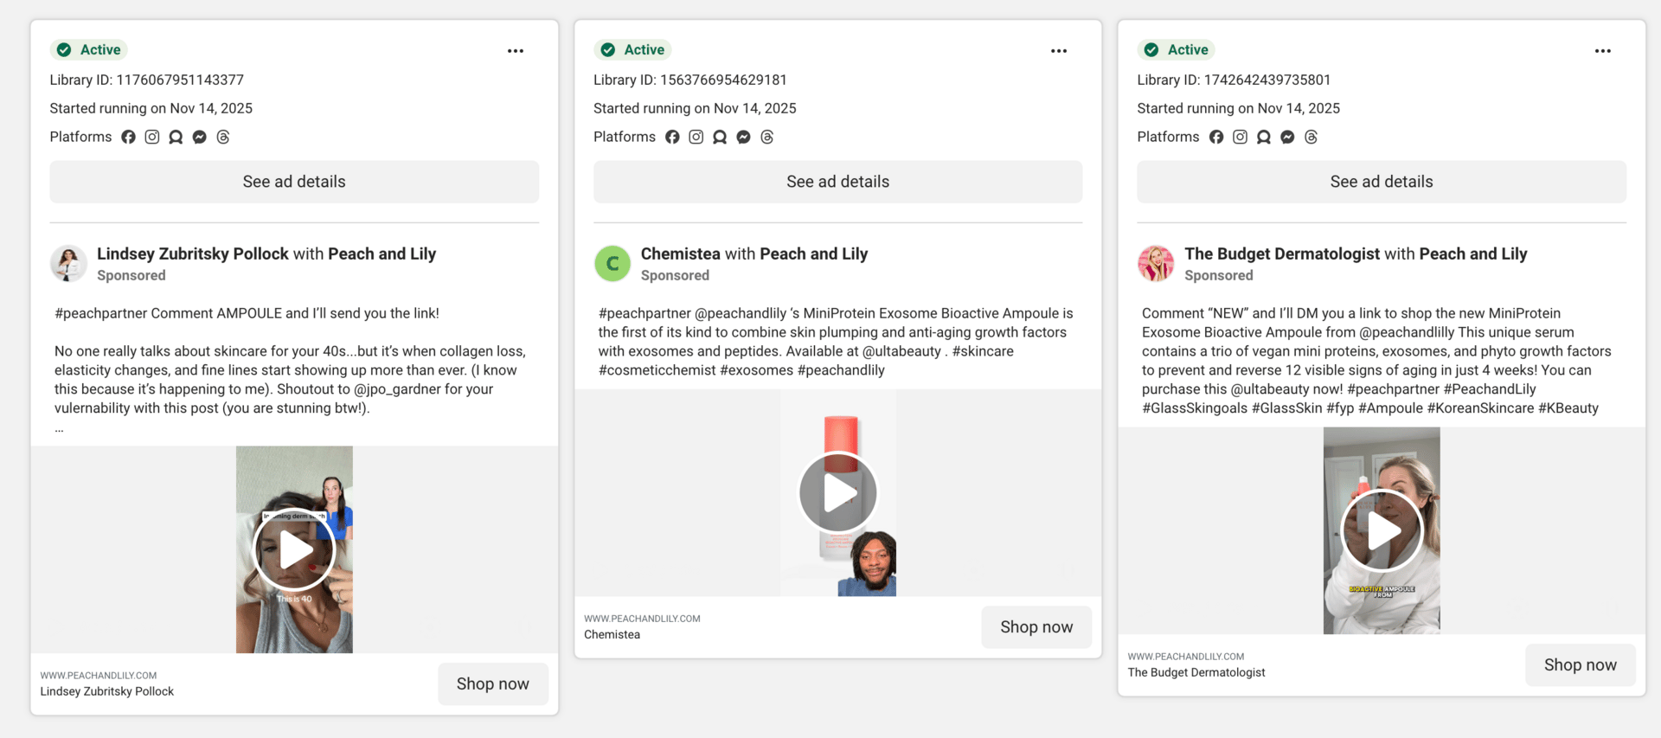The width and height of the screenshot is (1661, 738).
Task: Open The Budget Dermatologist name link in ad header
Action: pyautogui.click(x=1282, y=253)
